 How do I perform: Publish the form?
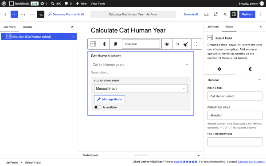(247, 14)
